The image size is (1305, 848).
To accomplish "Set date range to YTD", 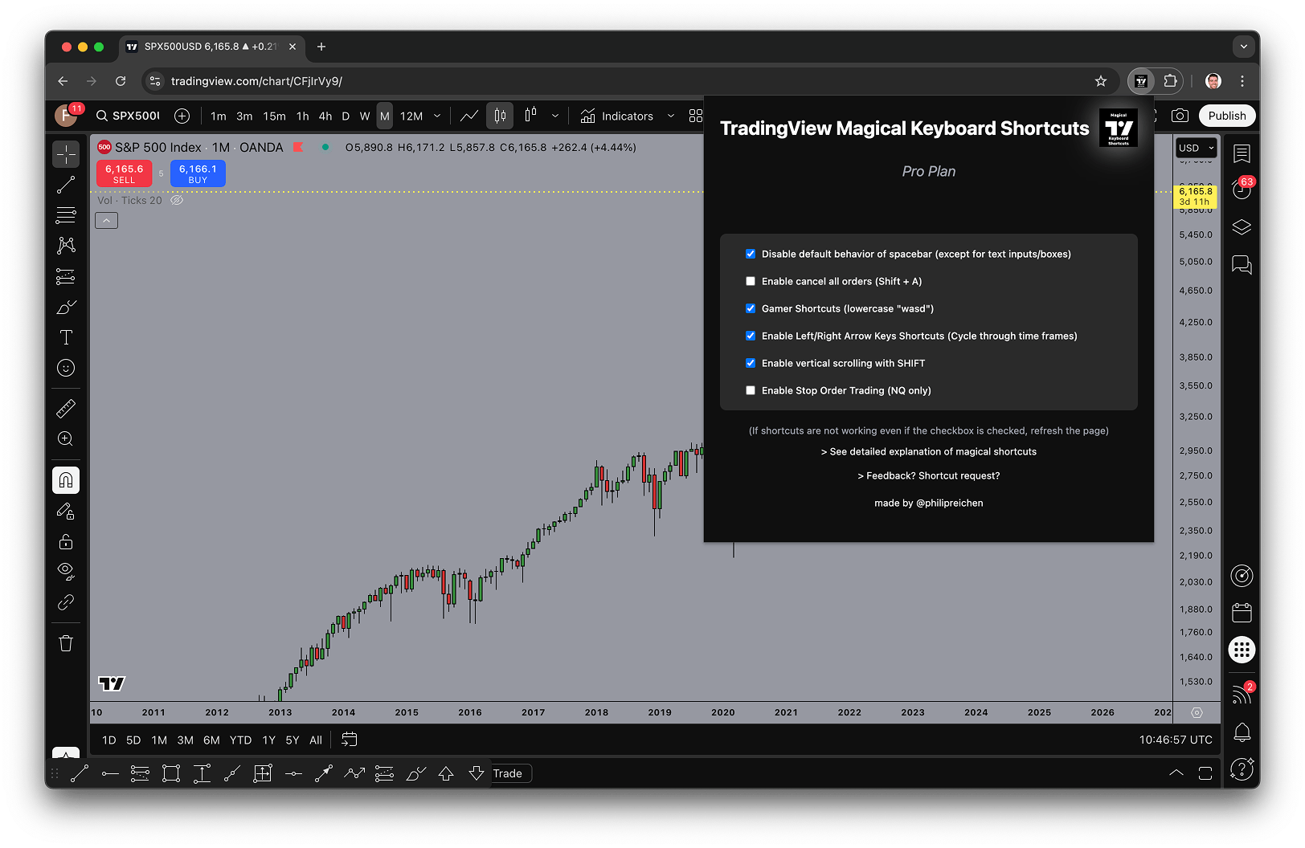I will 240,740.
